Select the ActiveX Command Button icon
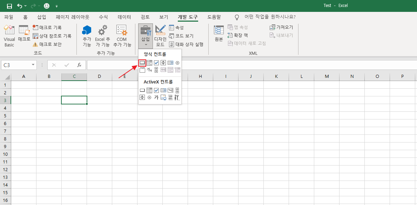The image size is (417, 205). (142, 90)
